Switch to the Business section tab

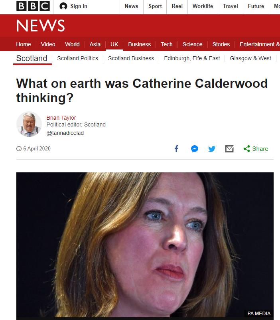click(139, 44)
